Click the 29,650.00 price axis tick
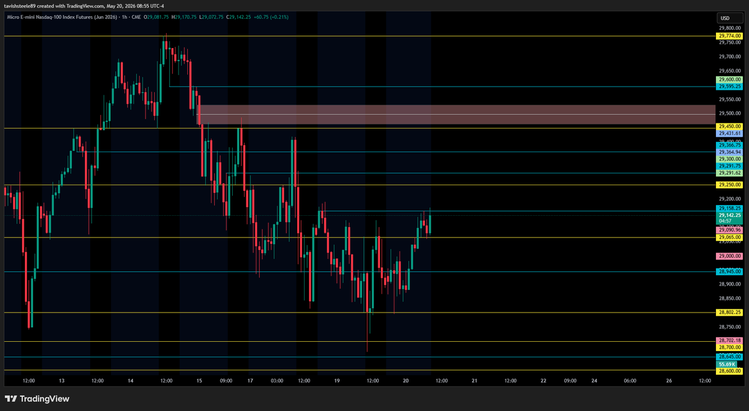The width and height of the screenshot is (749, 411). pyautogui.click(x=730, y=71)
